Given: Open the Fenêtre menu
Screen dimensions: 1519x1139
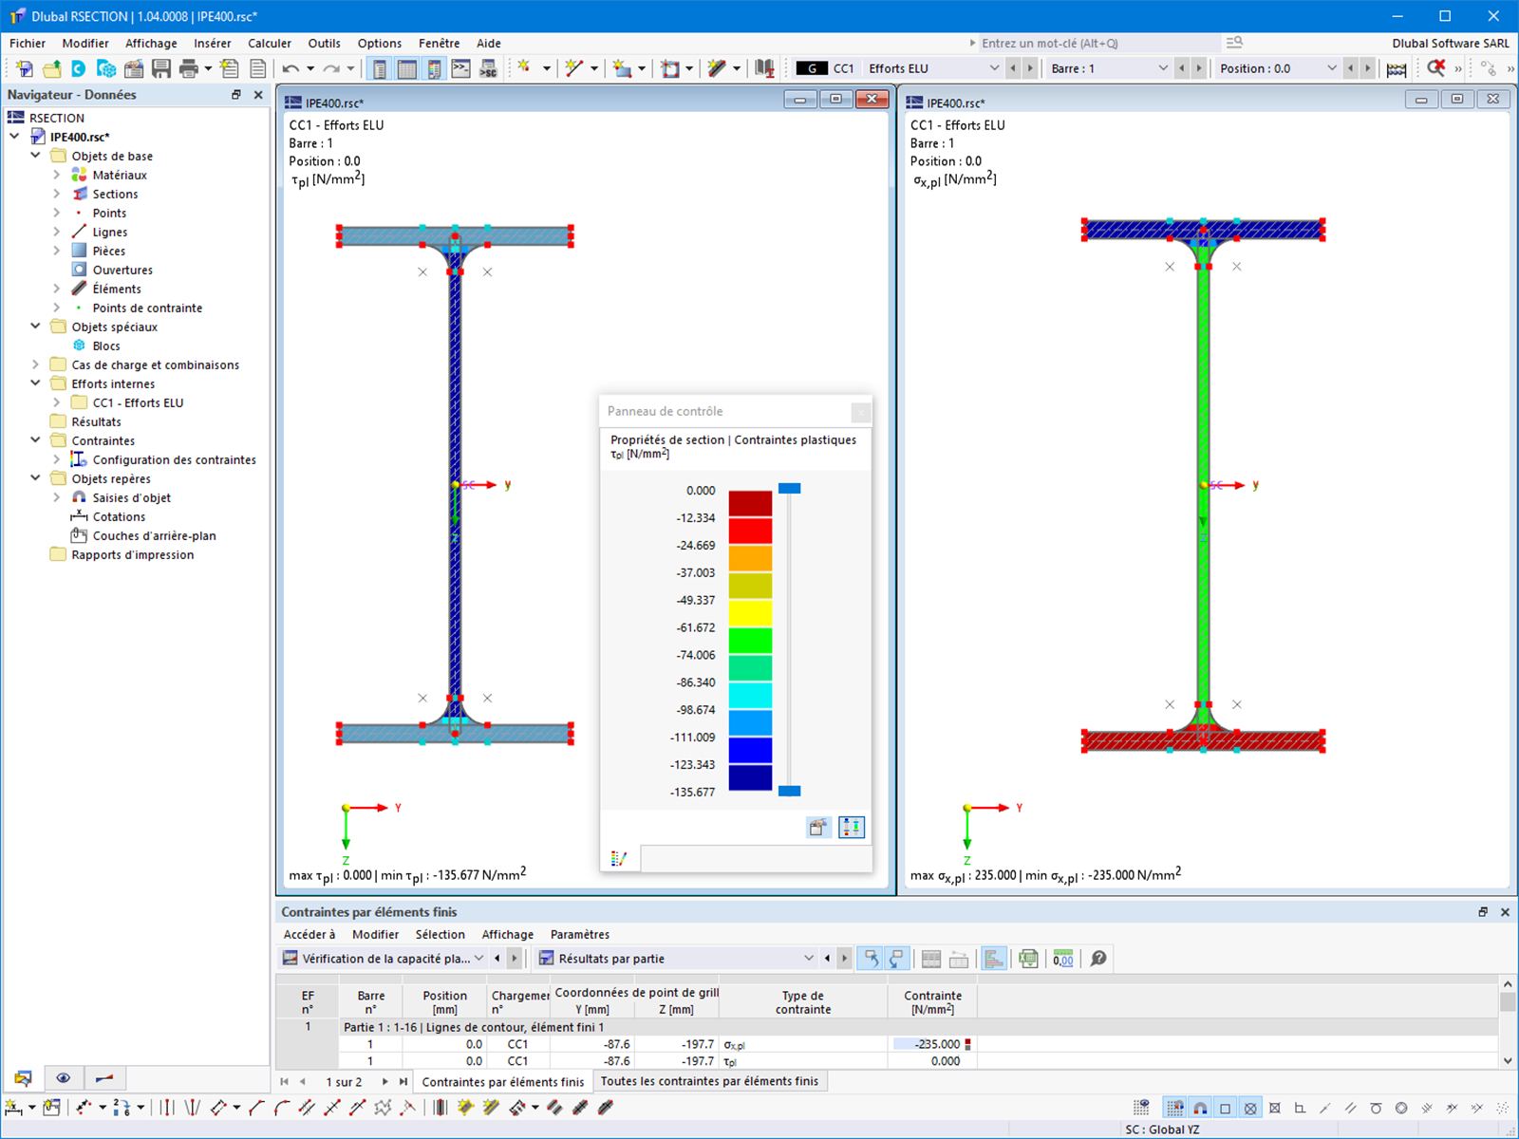Looking at the screenshot, I should click(439, 43).
